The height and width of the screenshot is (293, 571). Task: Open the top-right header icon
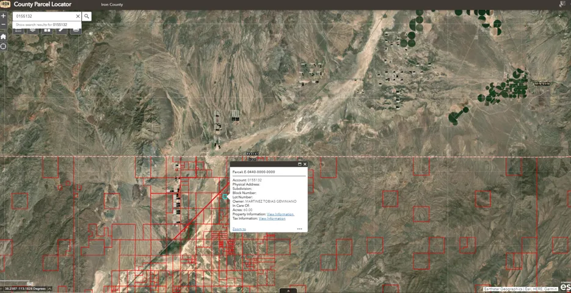(561, 4)
